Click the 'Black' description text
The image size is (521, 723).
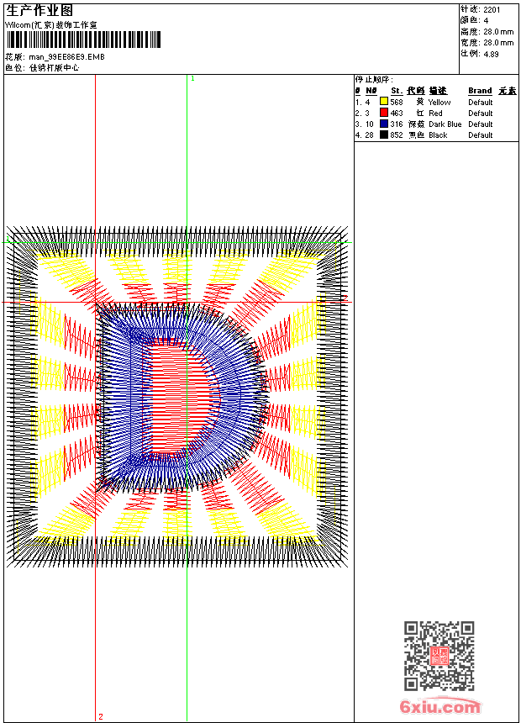point(438,135)
